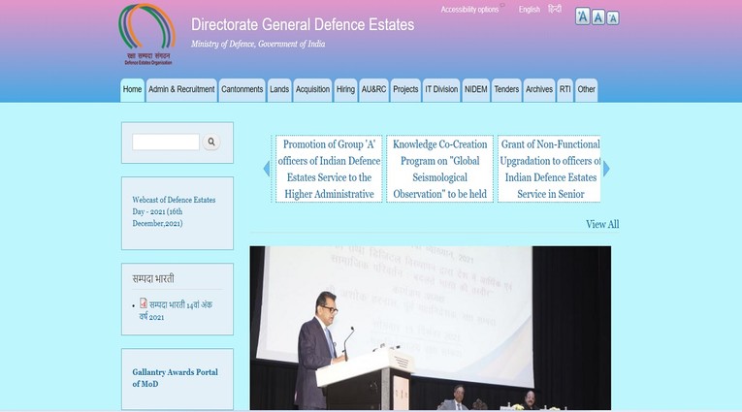Go to the Home tab

click(x=132, y=89)
